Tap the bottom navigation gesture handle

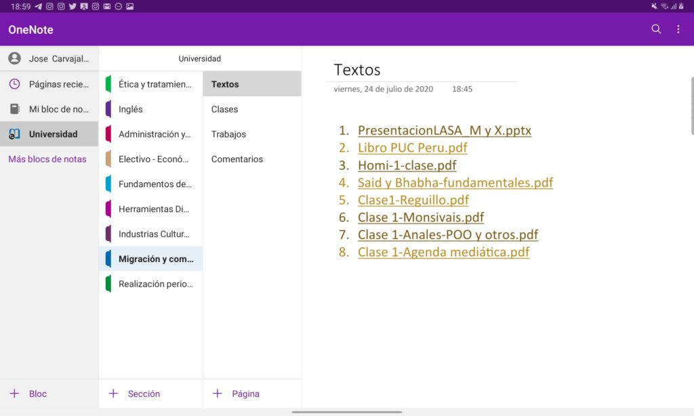click(x=346, y=412)
